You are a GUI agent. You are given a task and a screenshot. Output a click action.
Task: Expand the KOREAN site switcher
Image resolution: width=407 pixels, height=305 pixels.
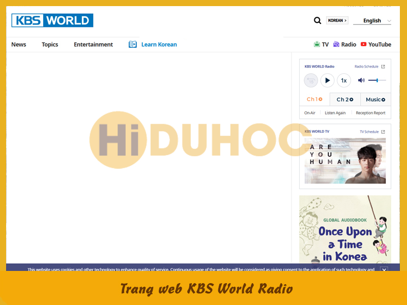click(337, 20)
